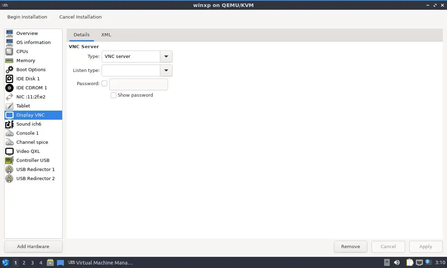The height and width of the screenshot is (268, 447).
Task: Select the Overview monitor icon in sidebar
Action: point(9,33)
